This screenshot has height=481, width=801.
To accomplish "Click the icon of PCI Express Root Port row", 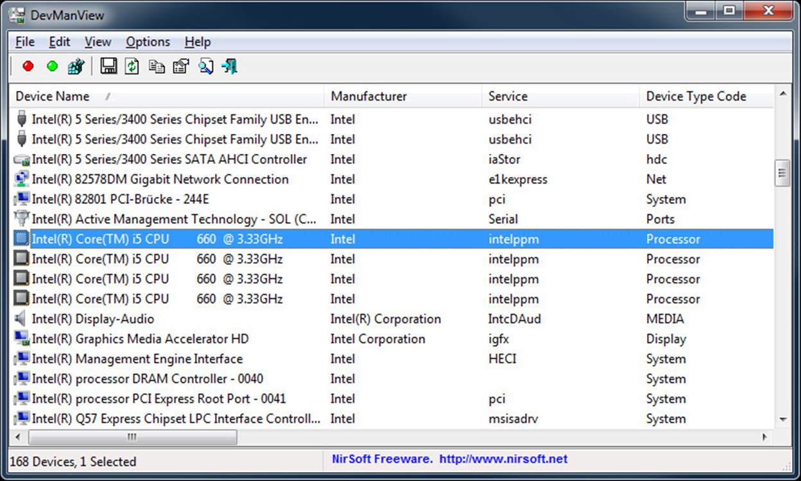I will click(22, 398).
